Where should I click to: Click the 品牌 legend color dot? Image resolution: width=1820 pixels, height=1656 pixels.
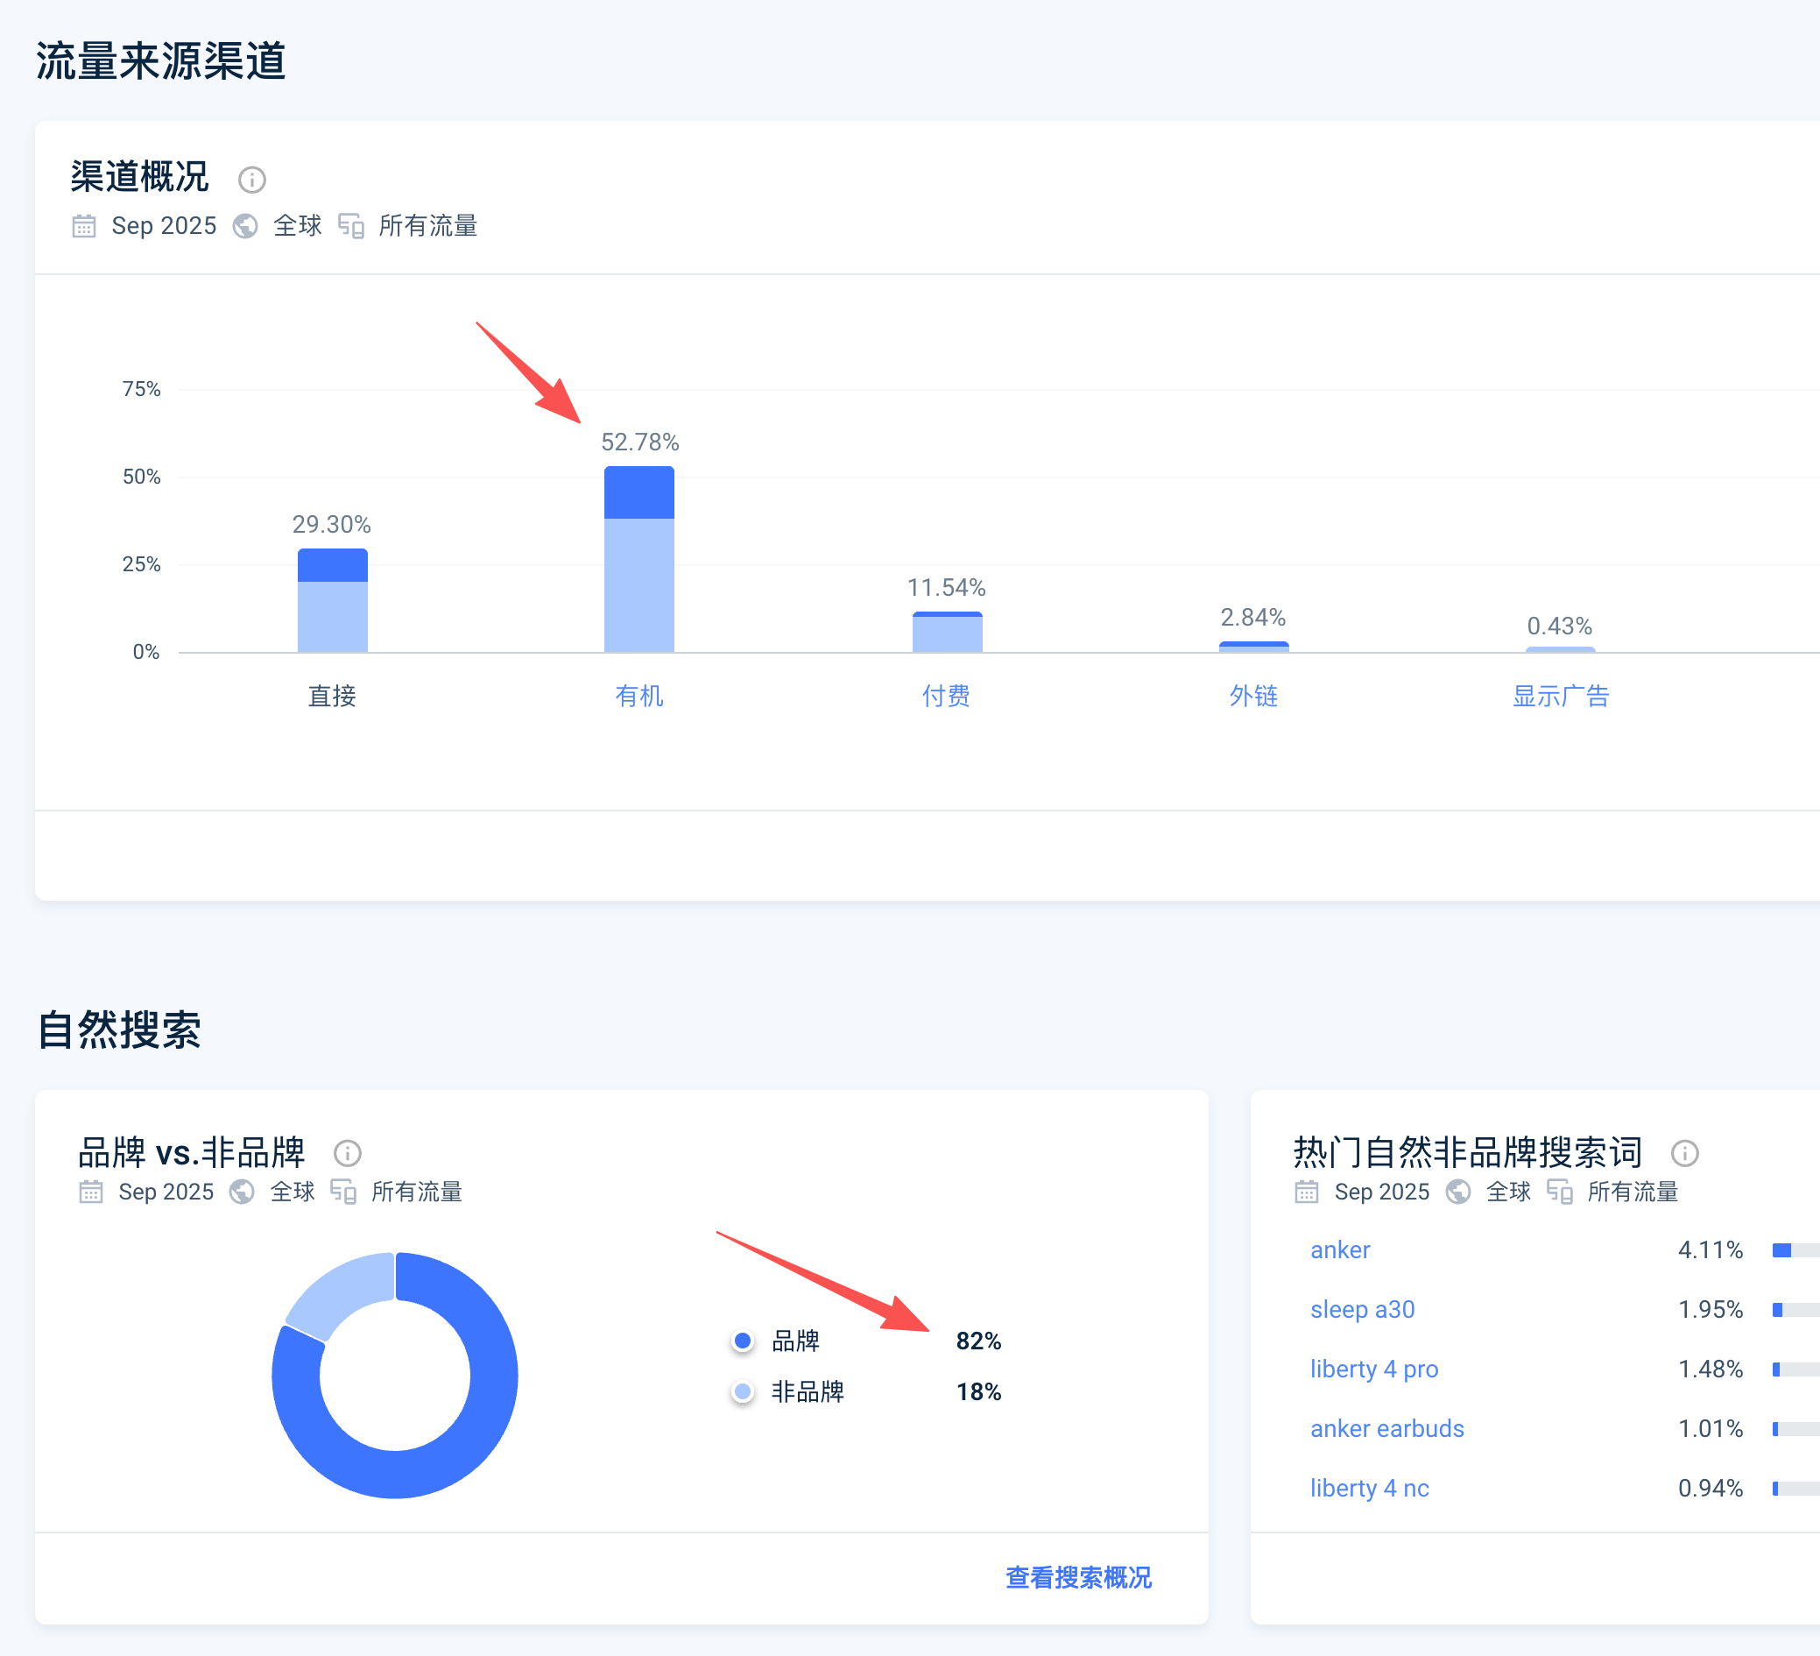pos(743,1341)
